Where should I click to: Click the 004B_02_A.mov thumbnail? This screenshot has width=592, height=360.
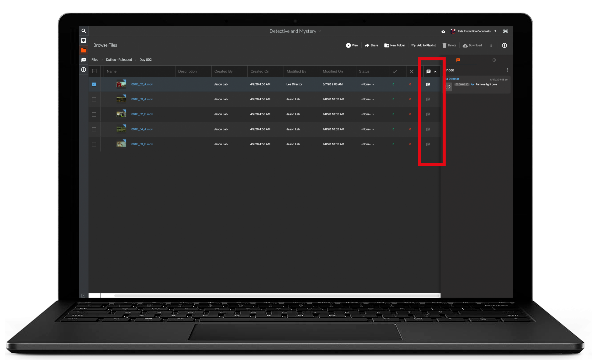tap(121, 84)
